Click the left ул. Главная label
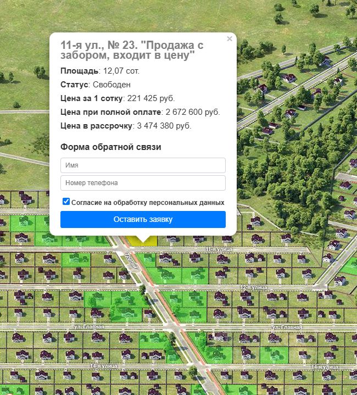Image resolution: width=357 pixels, height=395 pixels. (x=89, y=327)
